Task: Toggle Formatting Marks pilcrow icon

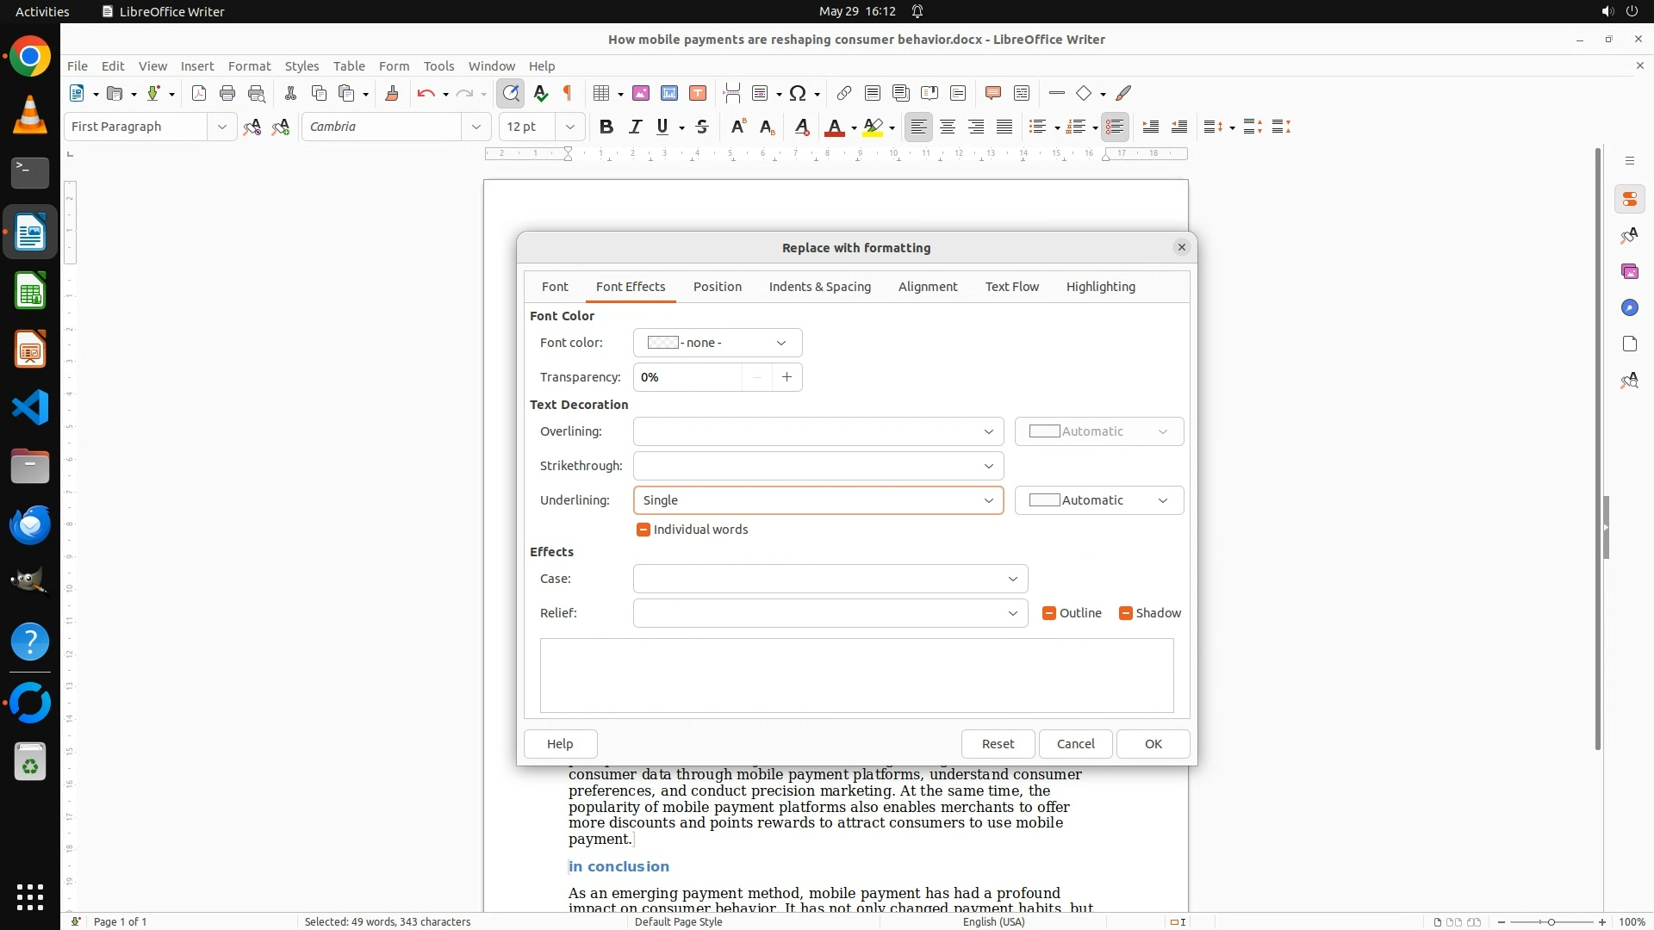Action: pos(568,93)
